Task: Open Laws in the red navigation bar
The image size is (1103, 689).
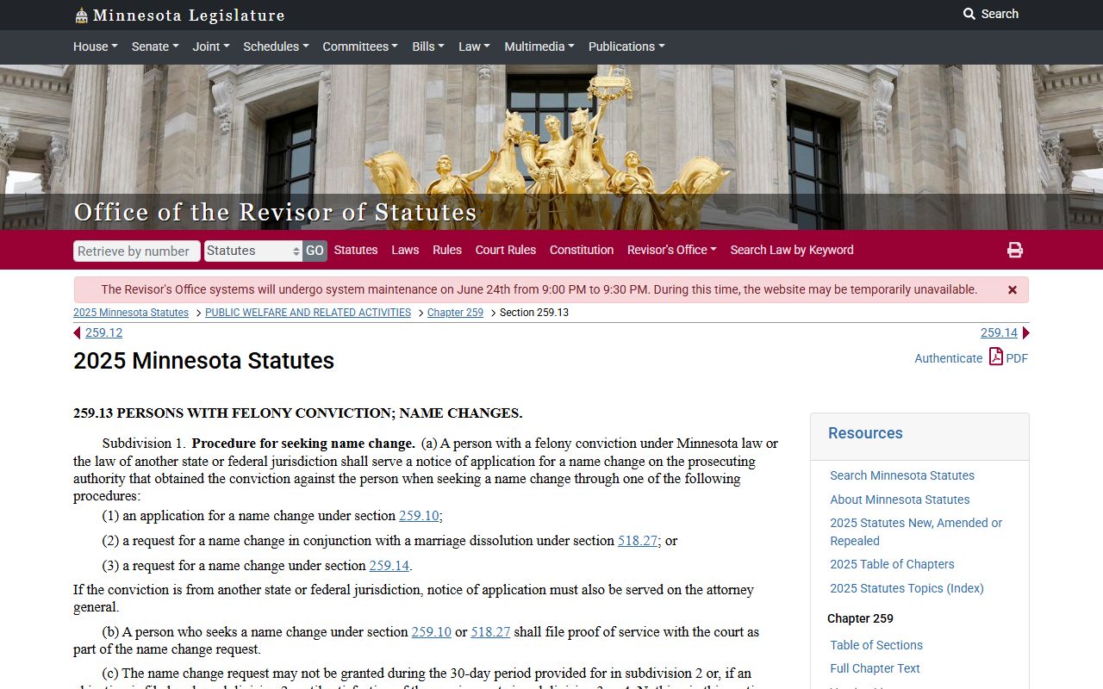Action: coord(405,250)
